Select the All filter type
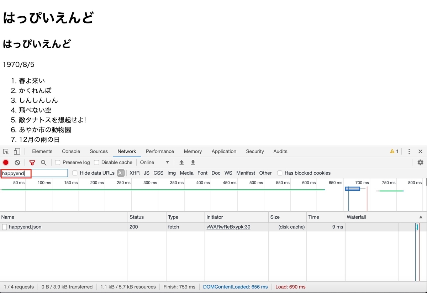This screenshot has width=427, height=293. click(x=121, y=173)
